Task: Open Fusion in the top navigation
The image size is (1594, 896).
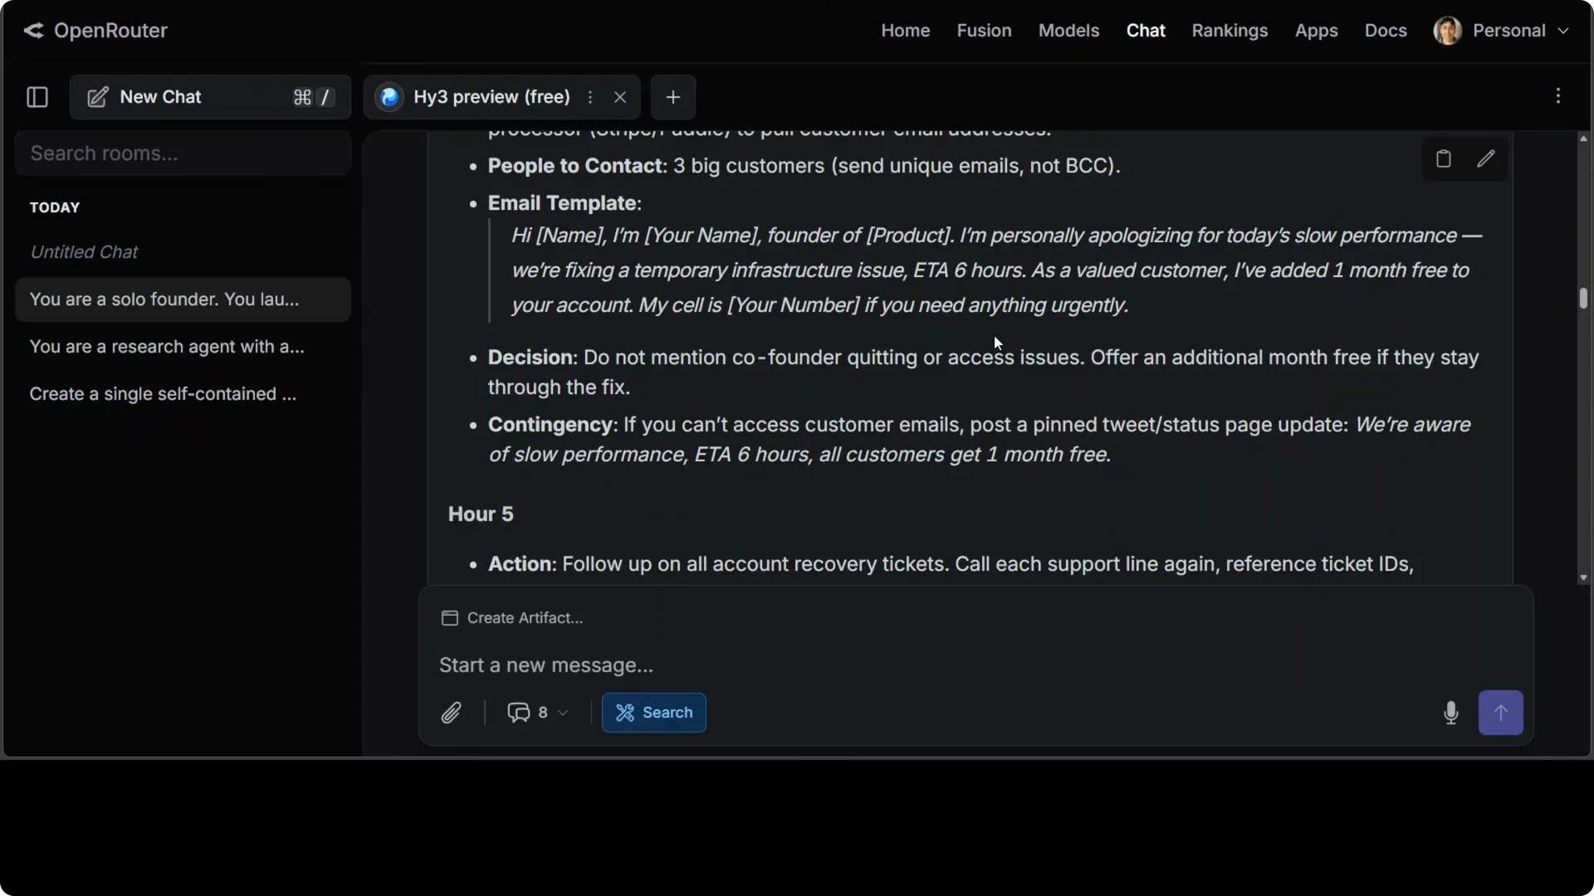Action: (984, 31)
